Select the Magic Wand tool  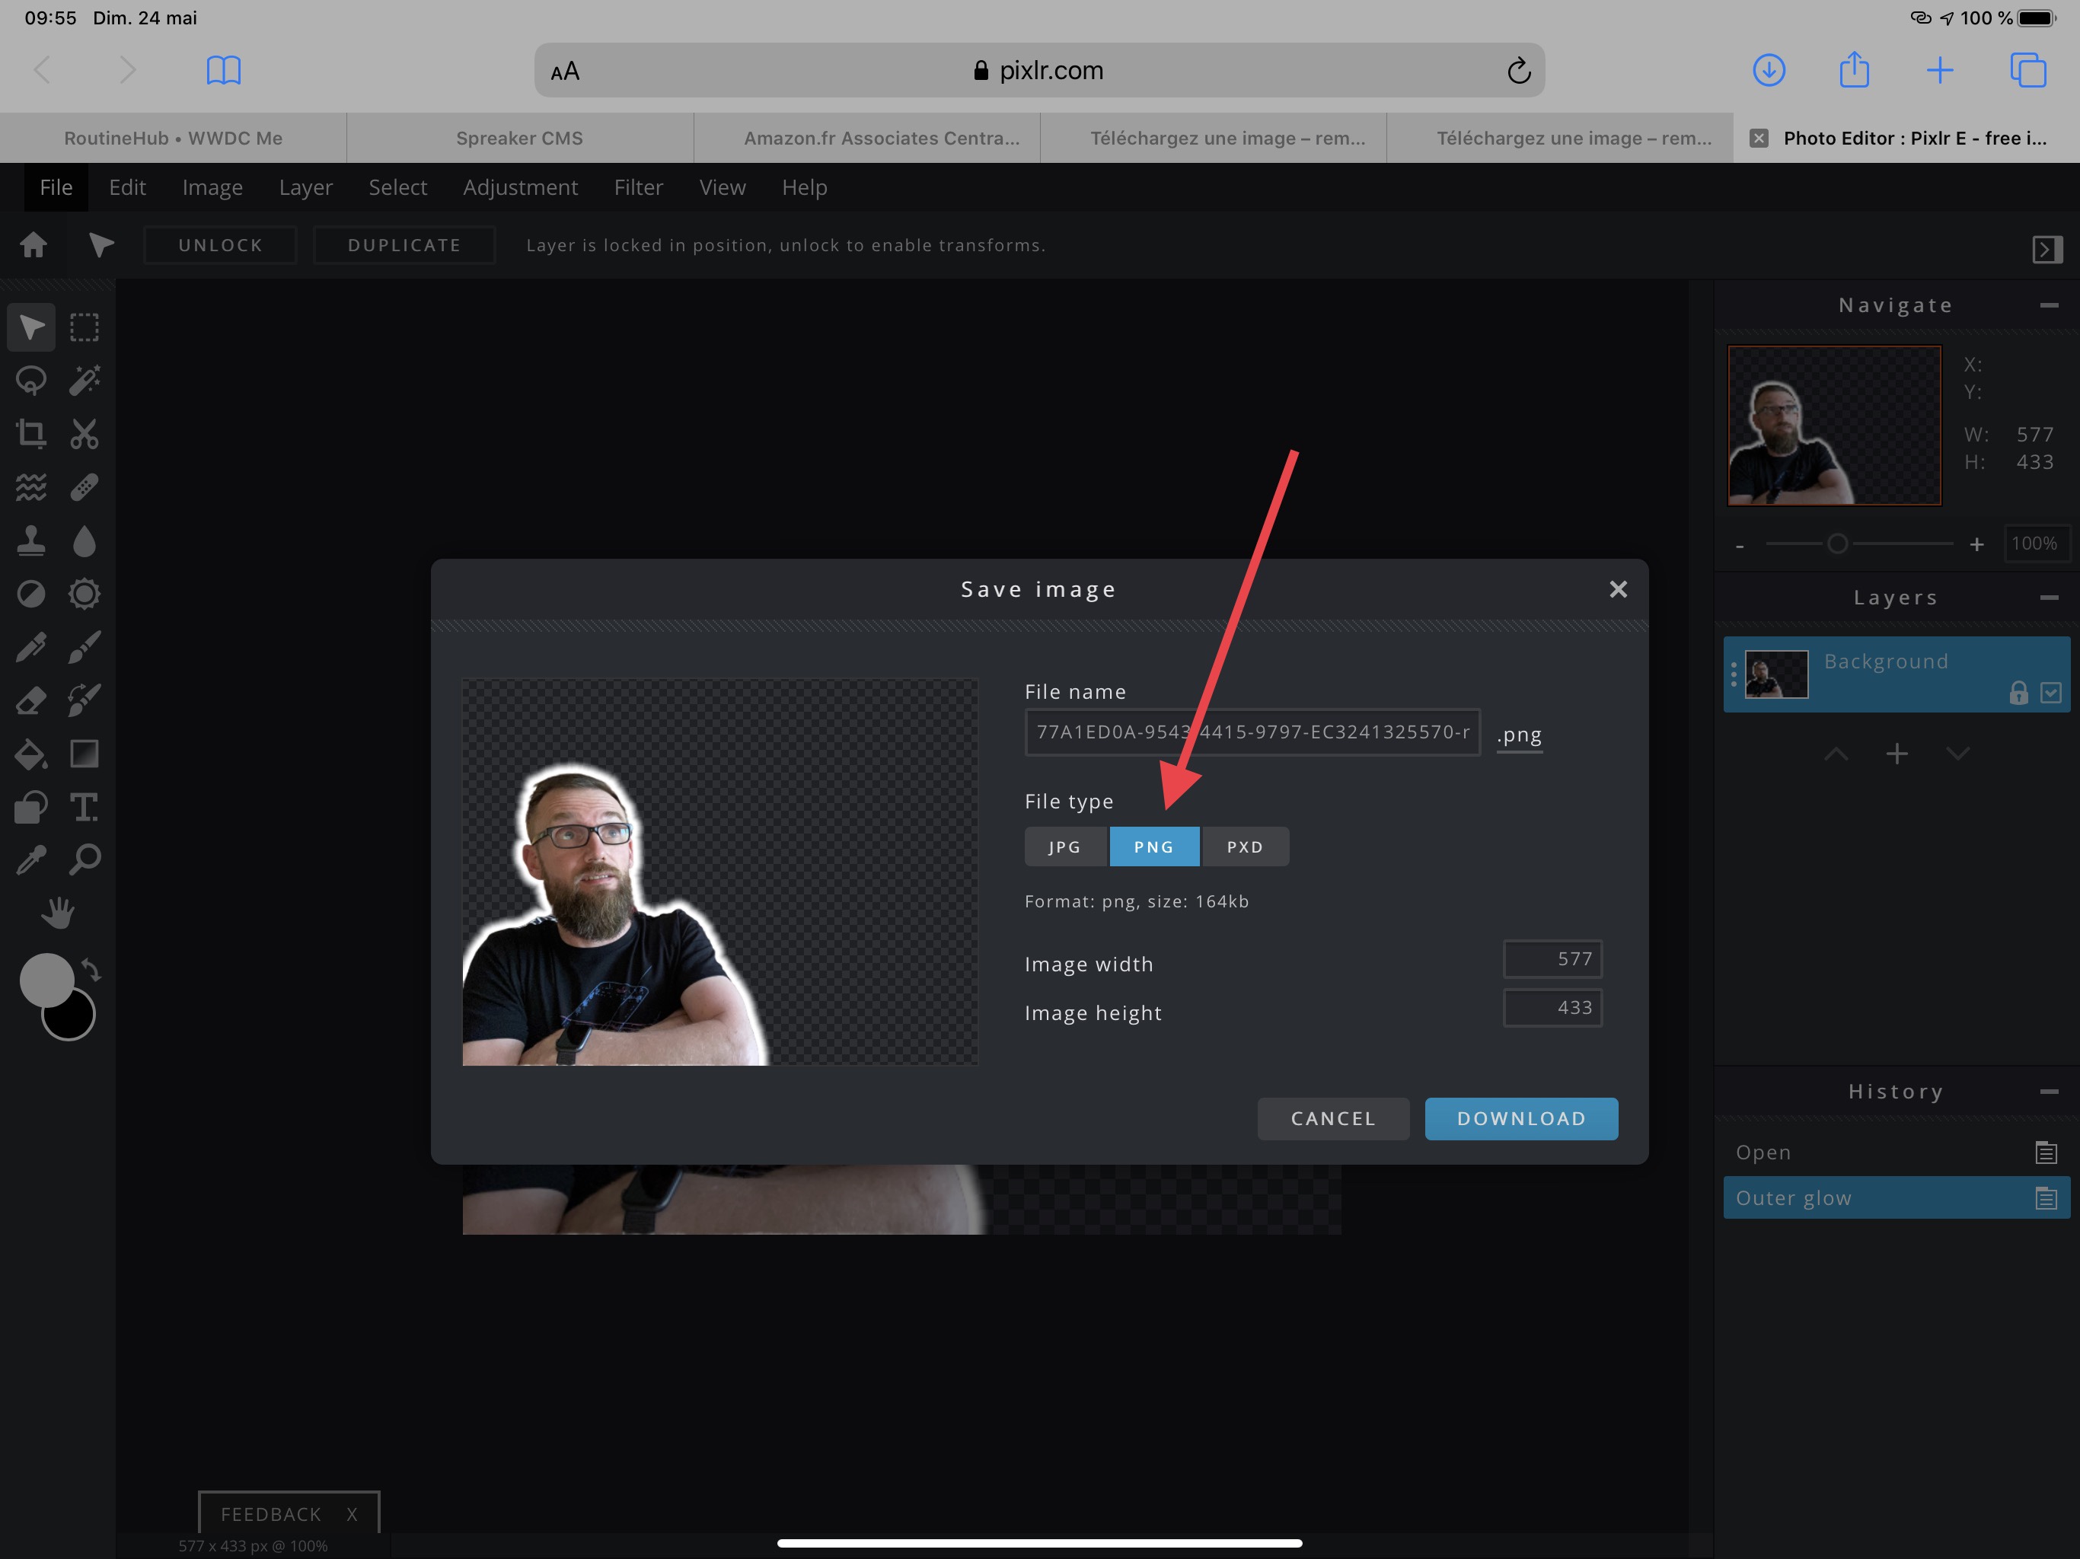pyautogui.click(x=84, y=380)
